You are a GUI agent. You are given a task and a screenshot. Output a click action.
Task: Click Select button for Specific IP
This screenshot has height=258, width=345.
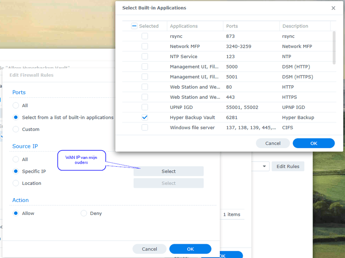(x=169, y=171)
